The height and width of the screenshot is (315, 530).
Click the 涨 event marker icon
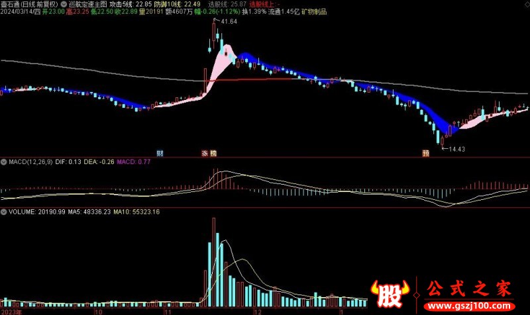click(205, 153)
